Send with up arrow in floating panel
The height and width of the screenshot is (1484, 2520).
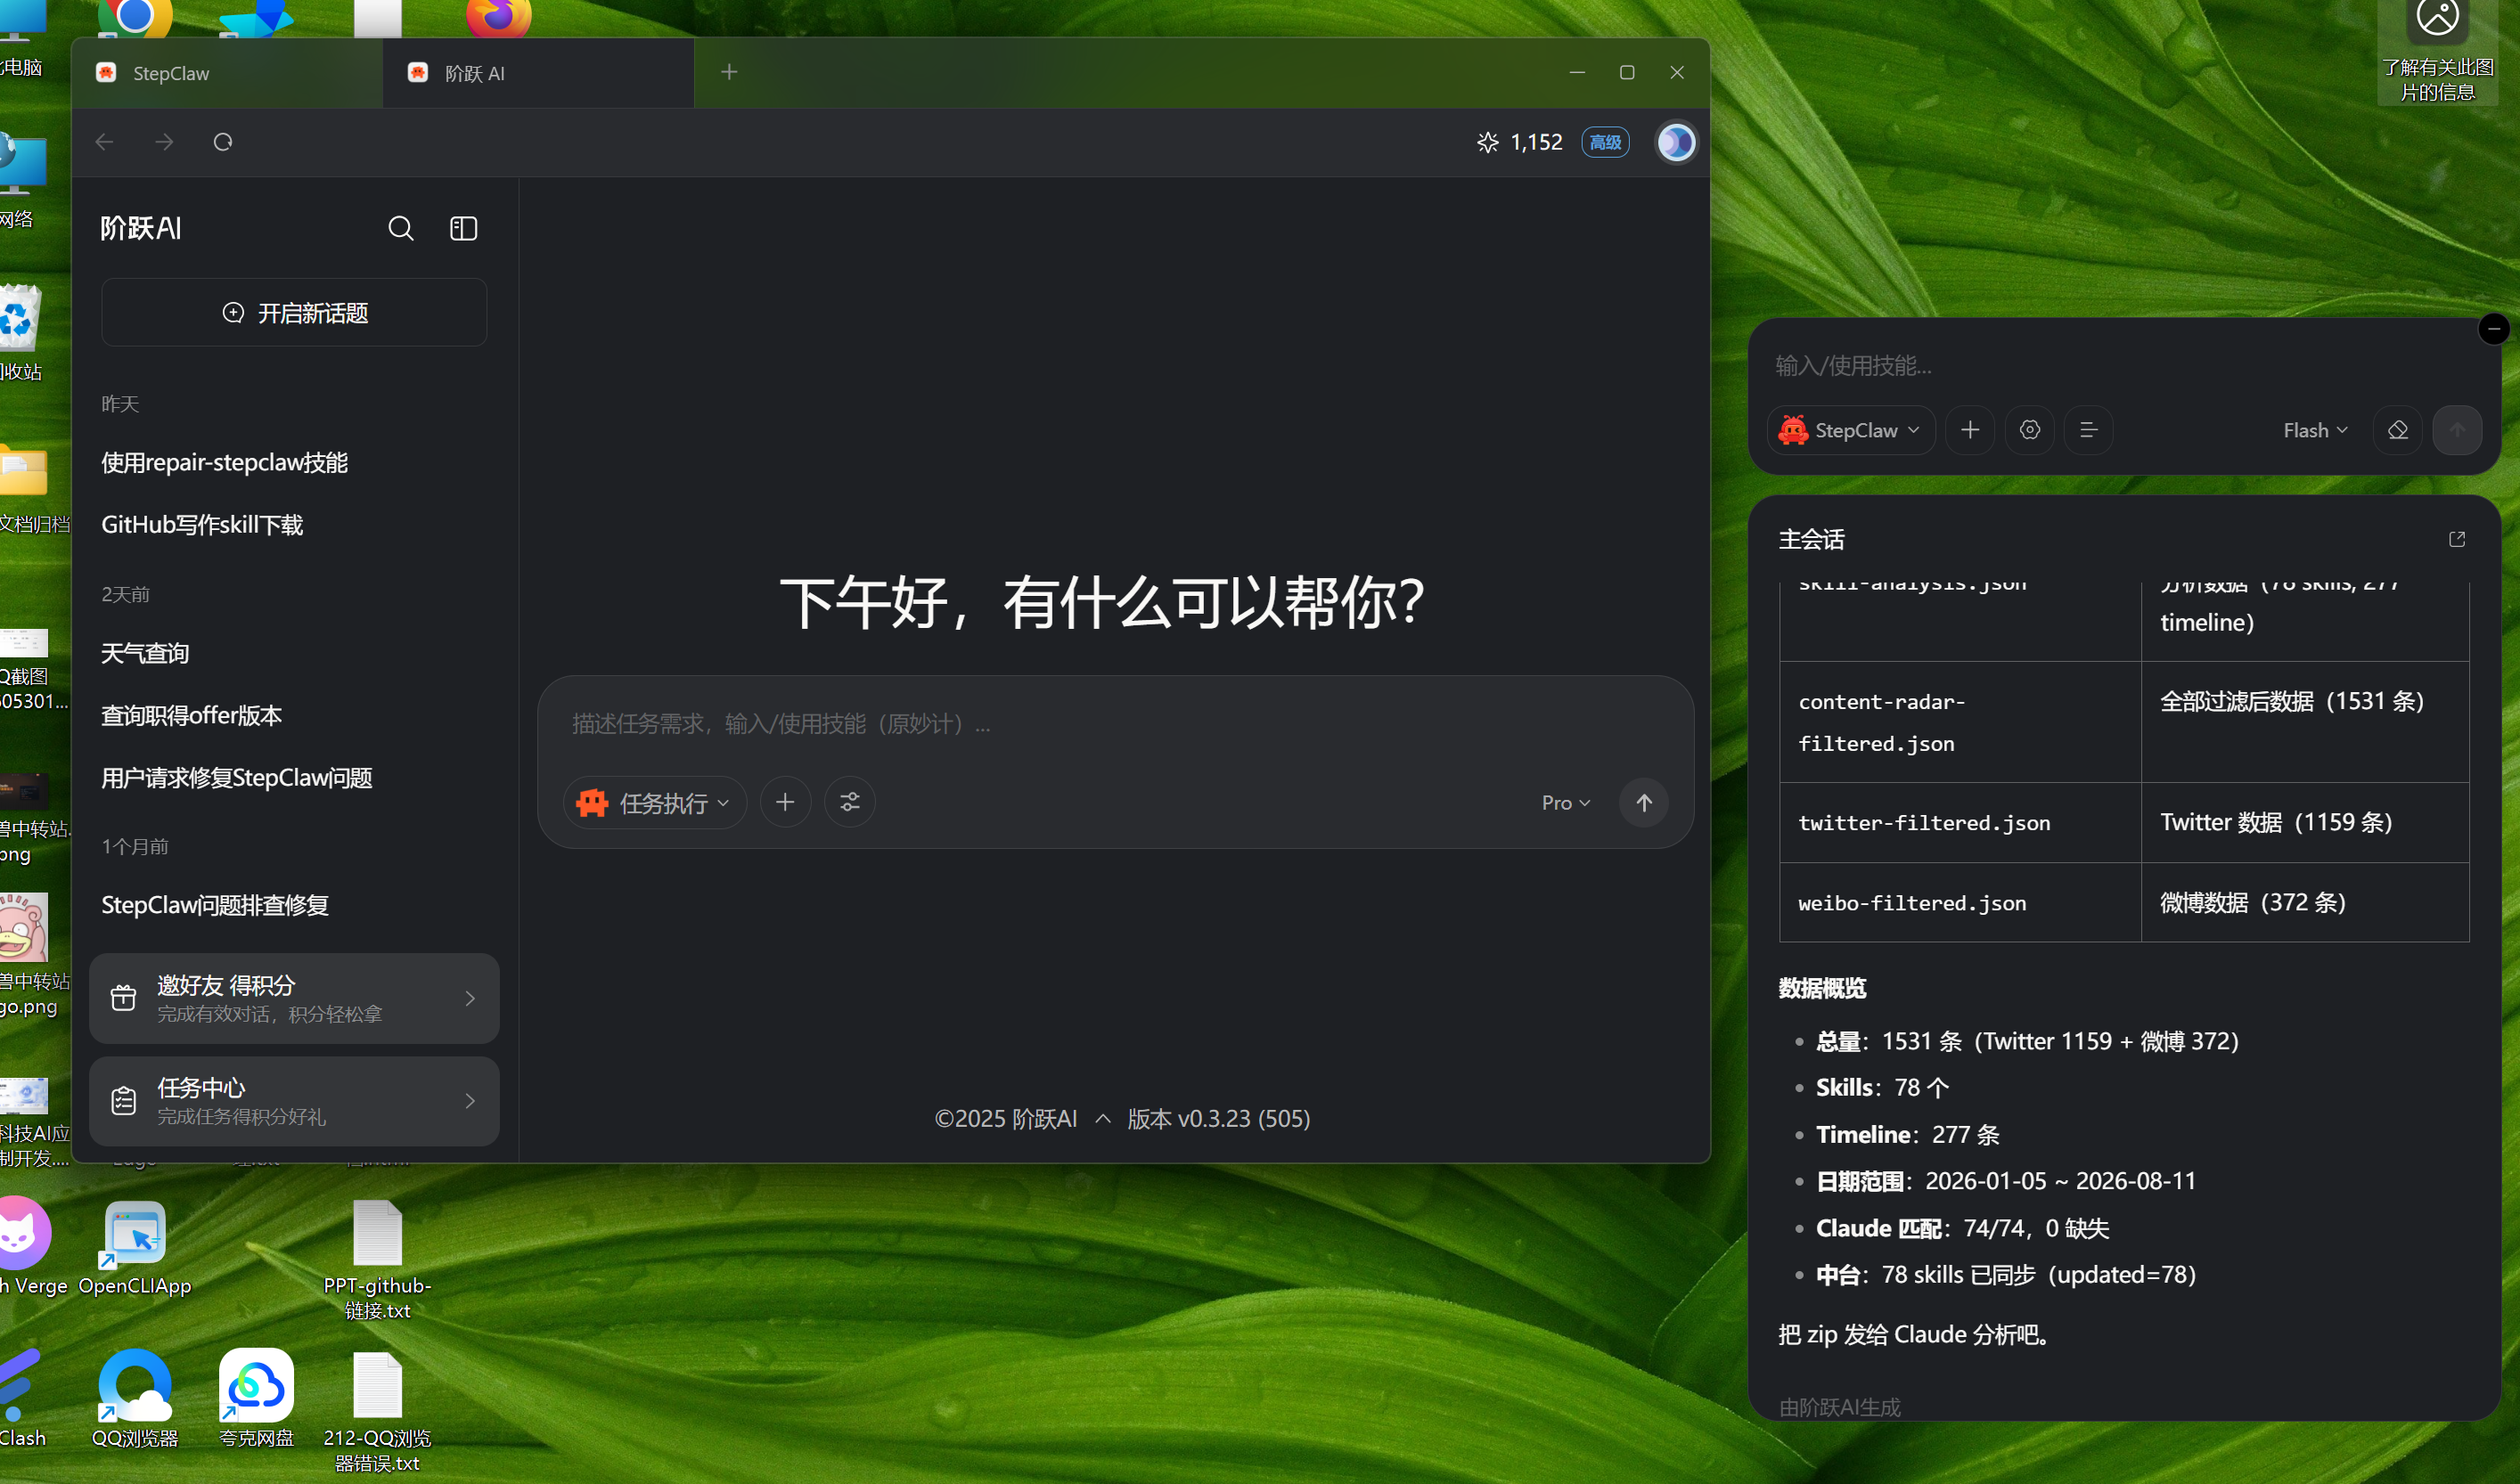click(2457, 430)
